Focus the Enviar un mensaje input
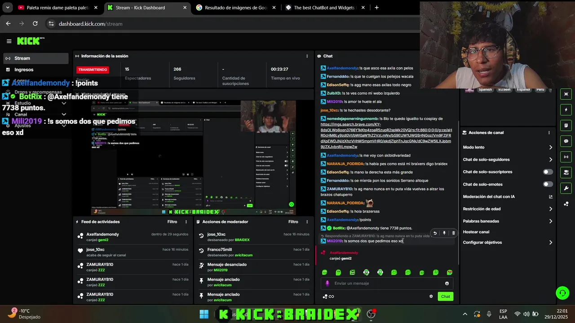Viewport: 575px width, 323px height. [x=386, y=284]
